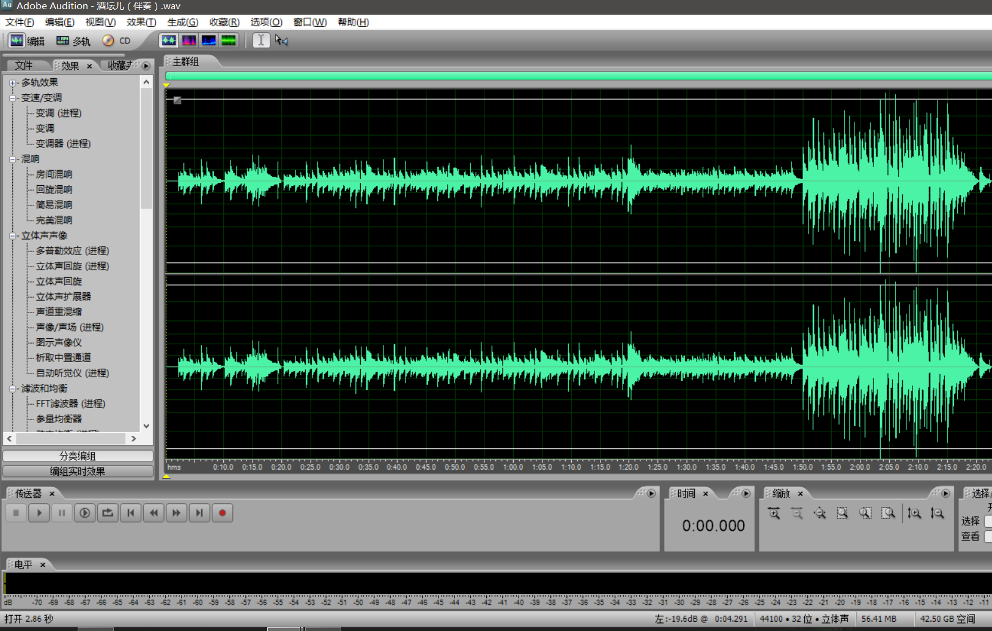Zoom out horizontally
This screenshot has height=631, width=992.
(797, 513)
